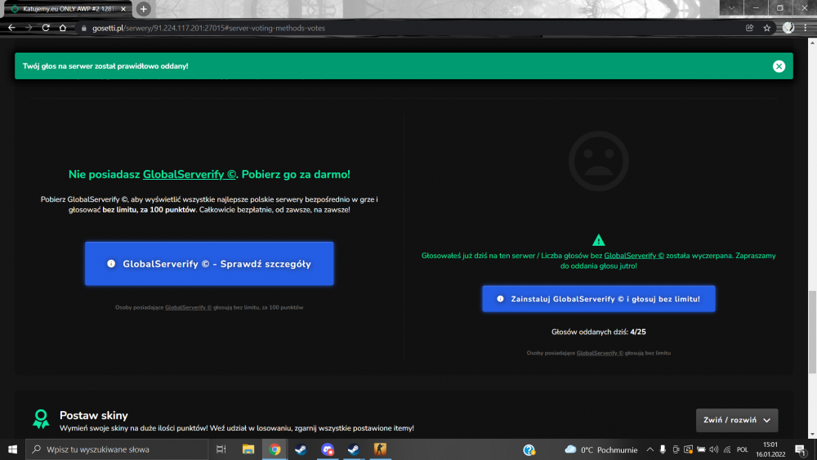Bookmark this page with star icon
Viewport: 817px width, 460px height.
tap(766, 28)
